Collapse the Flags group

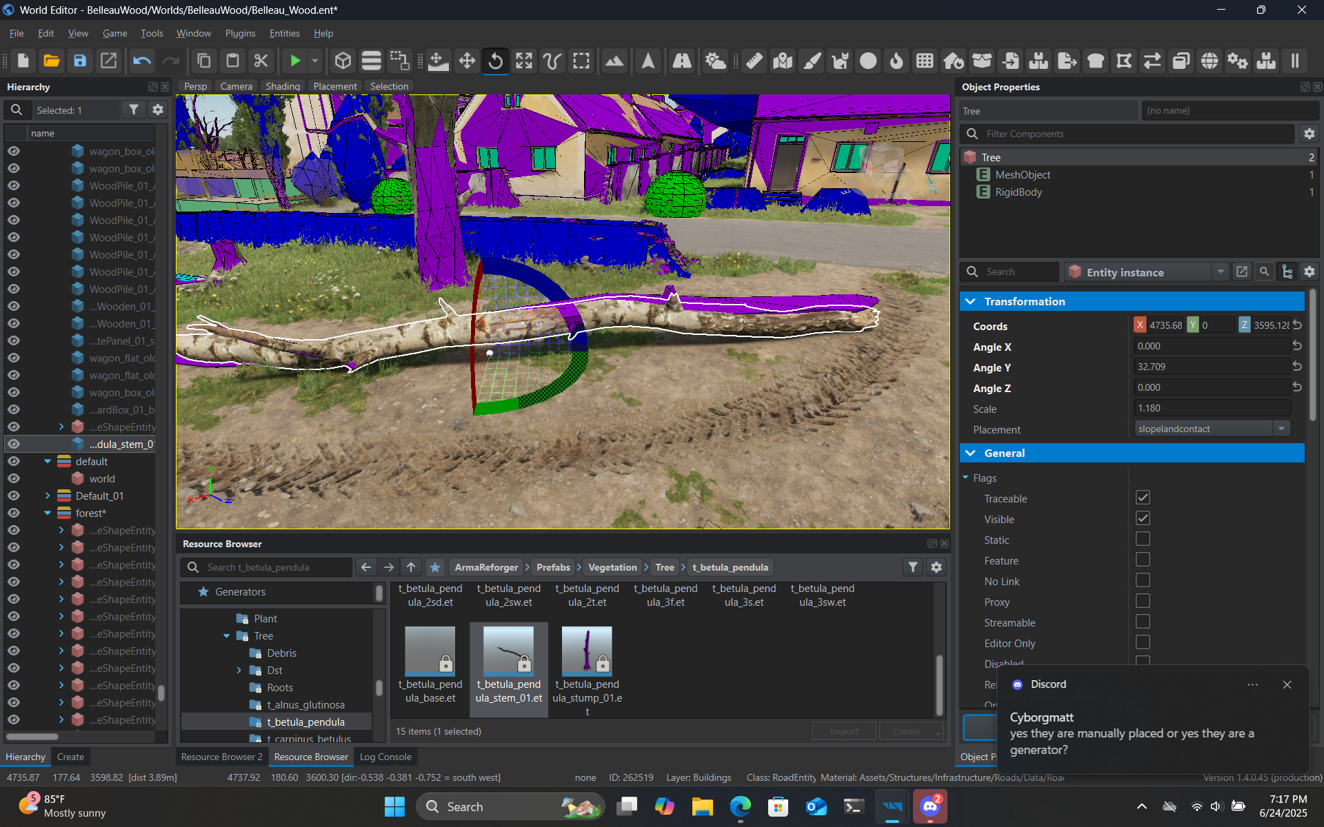tap(965, 478)
